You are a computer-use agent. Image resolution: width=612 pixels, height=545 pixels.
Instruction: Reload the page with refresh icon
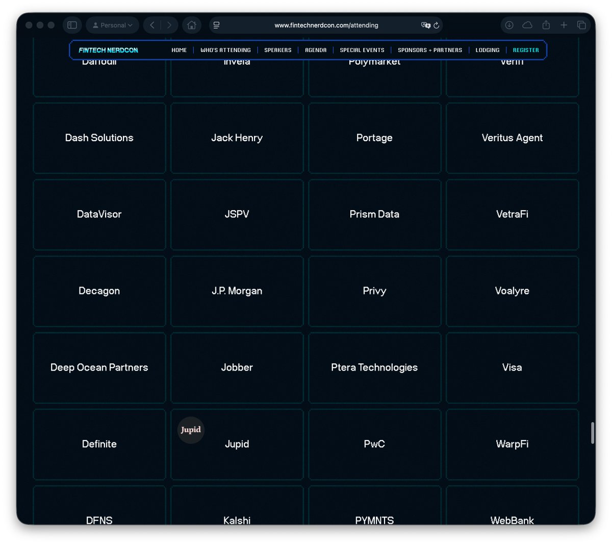pos(436,25)
